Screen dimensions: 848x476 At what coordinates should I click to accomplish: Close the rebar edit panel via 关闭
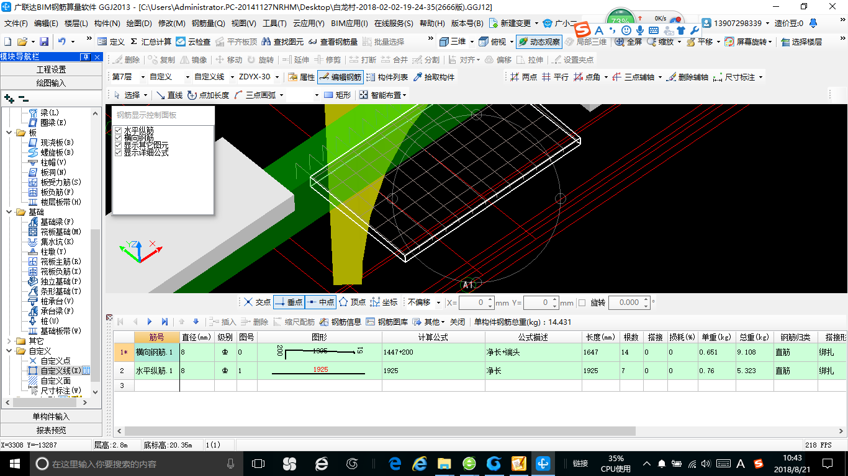(457, 322)
